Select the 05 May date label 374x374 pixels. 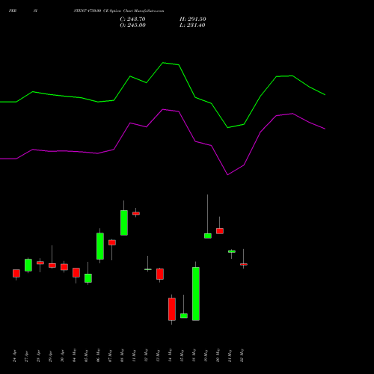click(x=86, y=355)
